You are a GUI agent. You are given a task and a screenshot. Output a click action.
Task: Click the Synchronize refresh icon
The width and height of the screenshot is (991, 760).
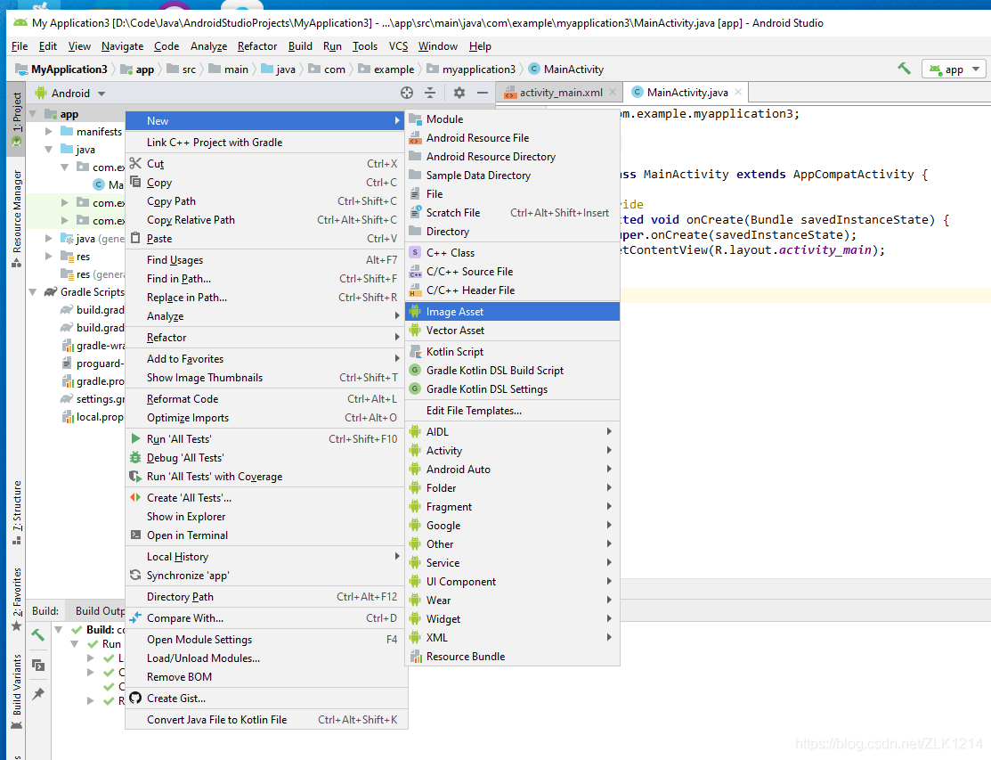point(135,576)
